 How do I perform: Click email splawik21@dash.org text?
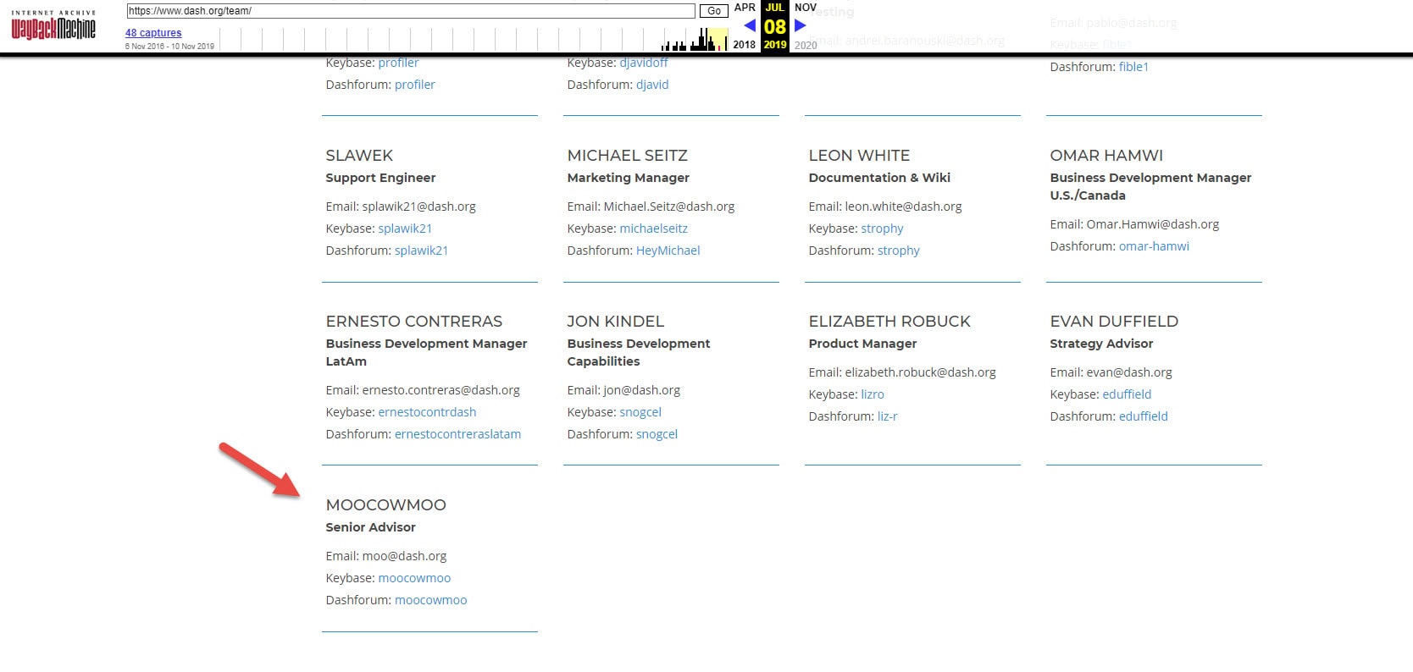click(x=418, y=207)
